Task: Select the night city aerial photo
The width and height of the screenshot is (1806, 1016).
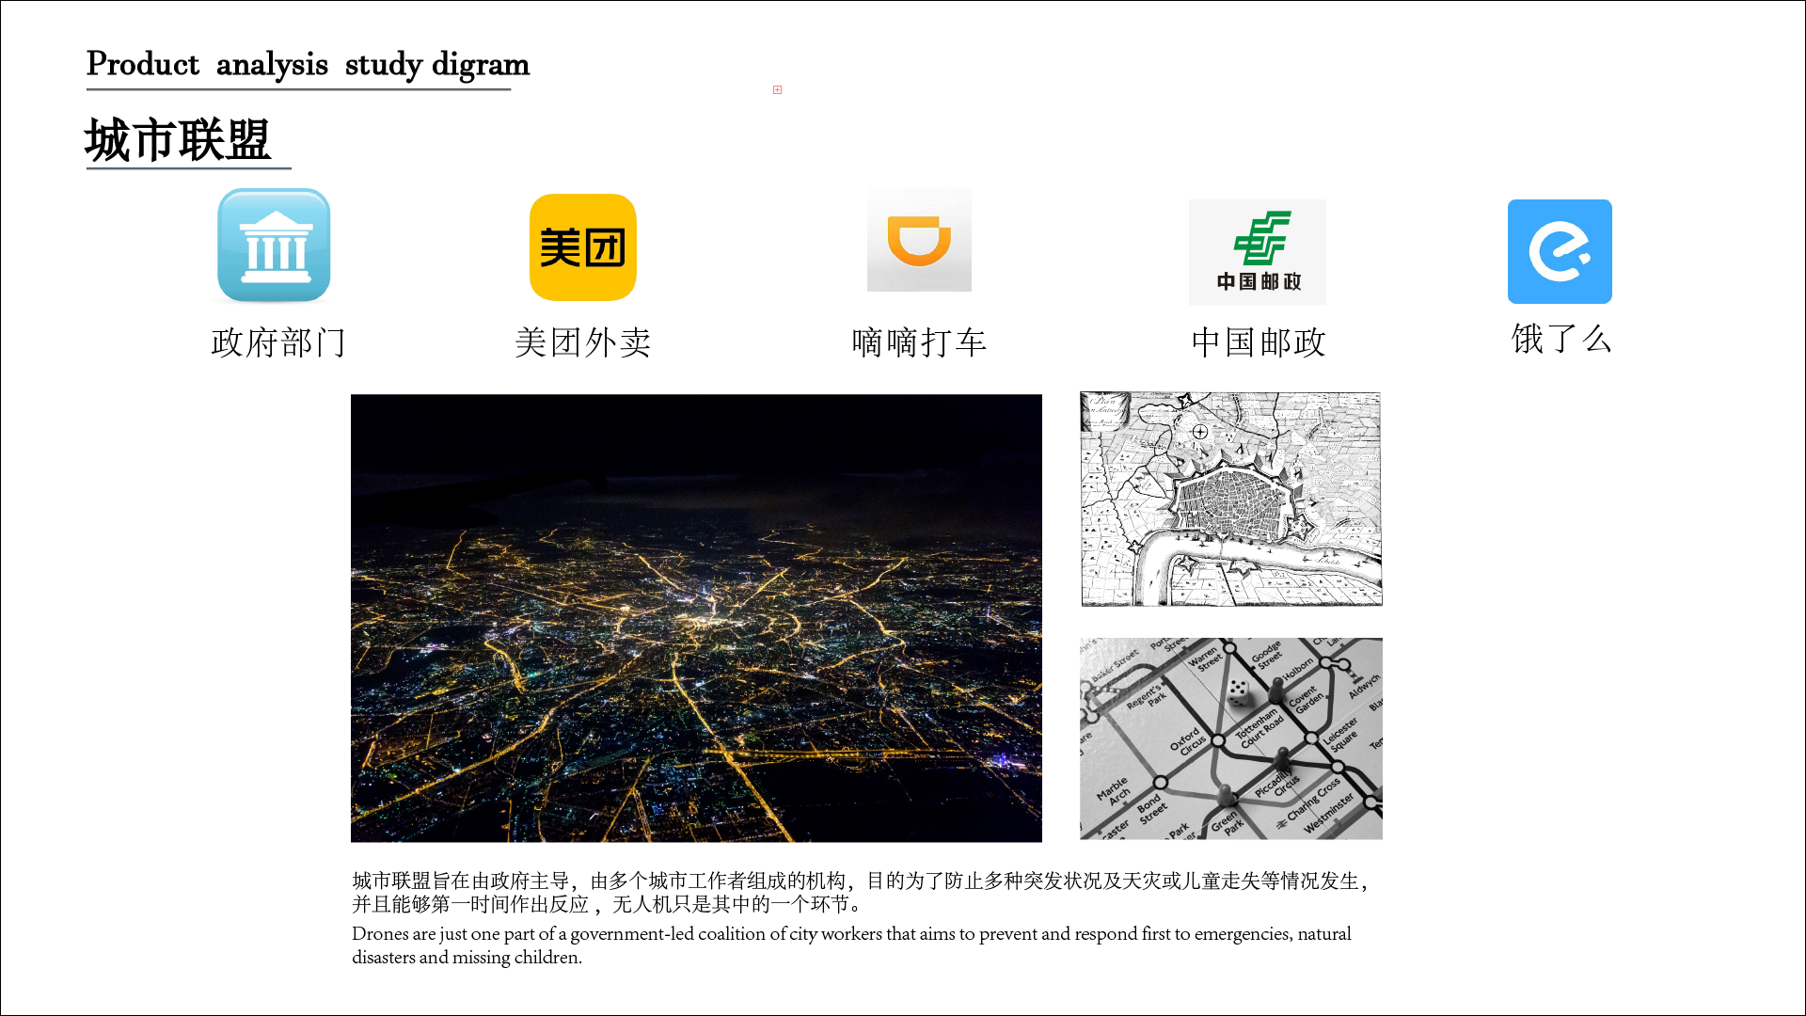Action: [696, 618]
